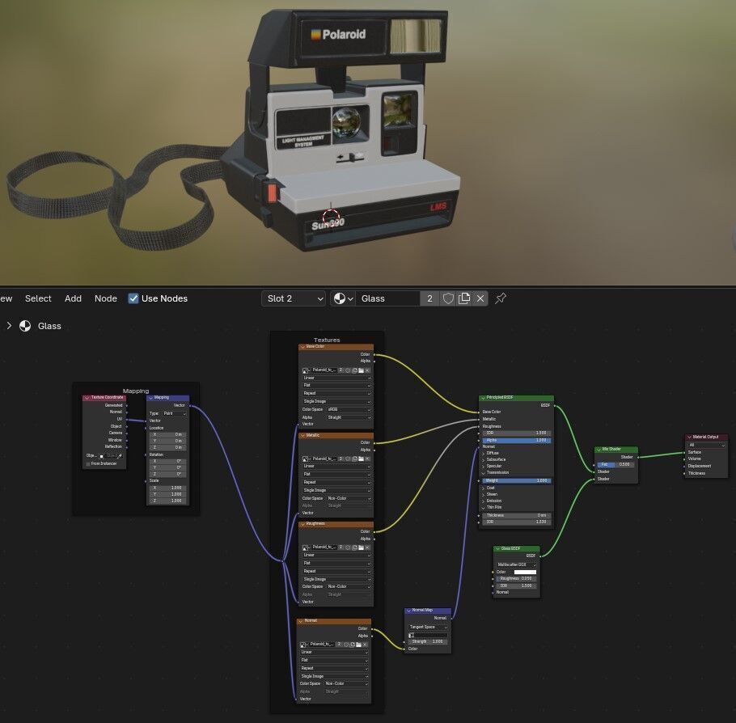Click Color swatch in Glass BSDF node
Screen dimensions: 736x723
tap(525, 573)
